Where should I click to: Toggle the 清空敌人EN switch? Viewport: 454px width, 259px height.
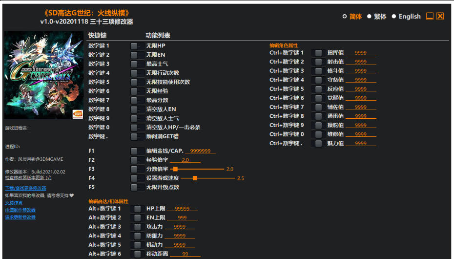[x=137, y=109]
